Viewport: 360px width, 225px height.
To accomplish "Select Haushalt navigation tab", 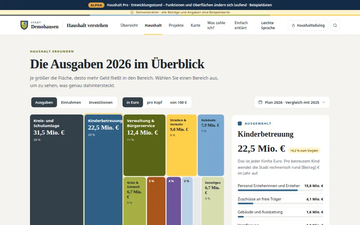I will (153, 25).
